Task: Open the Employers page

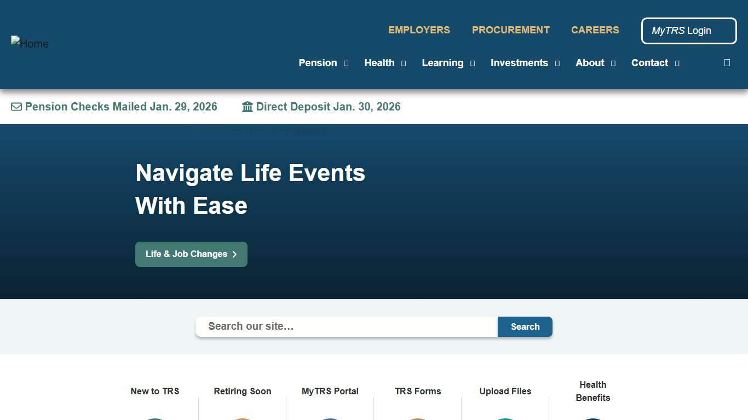Action: click(419, 30)
